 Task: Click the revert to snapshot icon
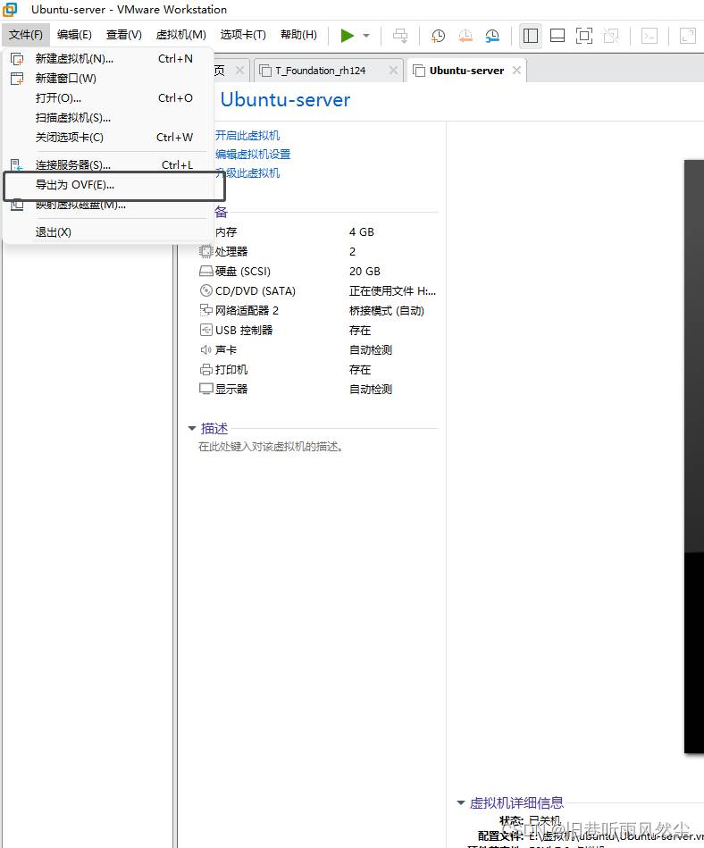(x=465, y=36)
